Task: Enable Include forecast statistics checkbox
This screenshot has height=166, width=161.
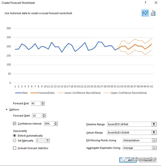Action: coord(14,148)
